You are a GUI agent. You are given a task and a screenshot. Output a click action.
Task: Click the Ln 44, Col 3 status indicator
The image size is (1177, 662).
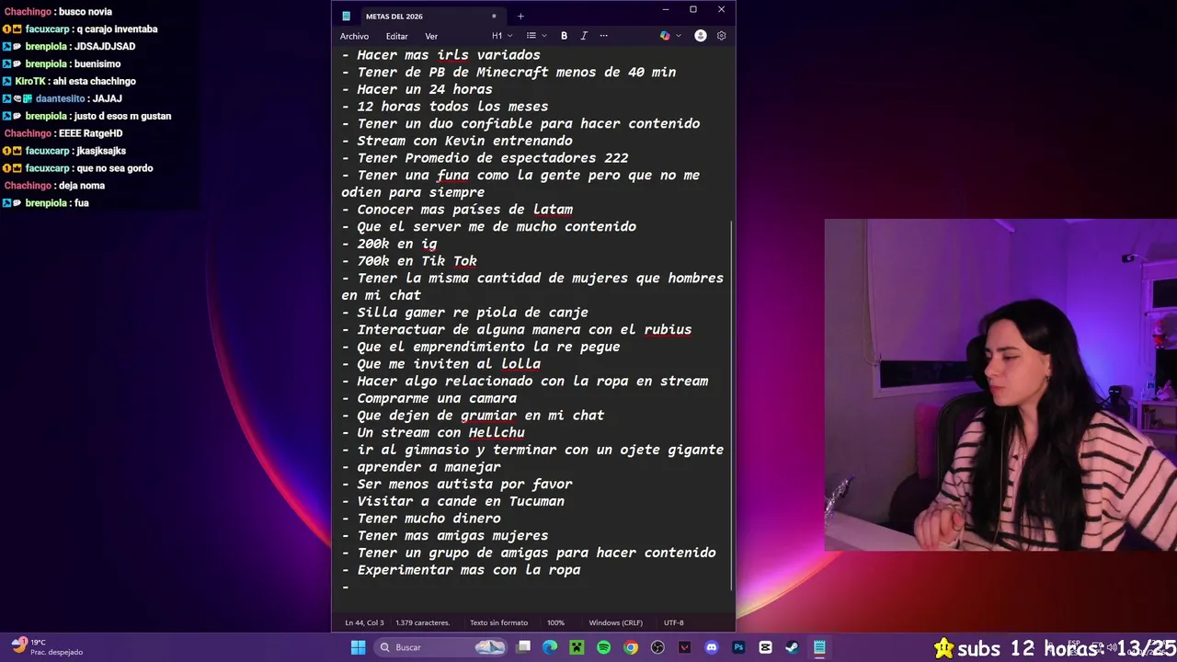coord(365,622)
